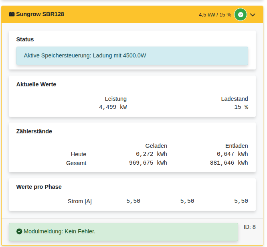Screen dimensions: 267x247
Task: Click the battery icon beside Sungrow SBR128
Action: 12,14
